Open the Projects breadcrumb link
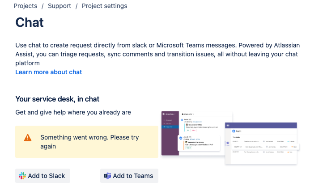This screenshot has width=323, height=195. point(25,6)
